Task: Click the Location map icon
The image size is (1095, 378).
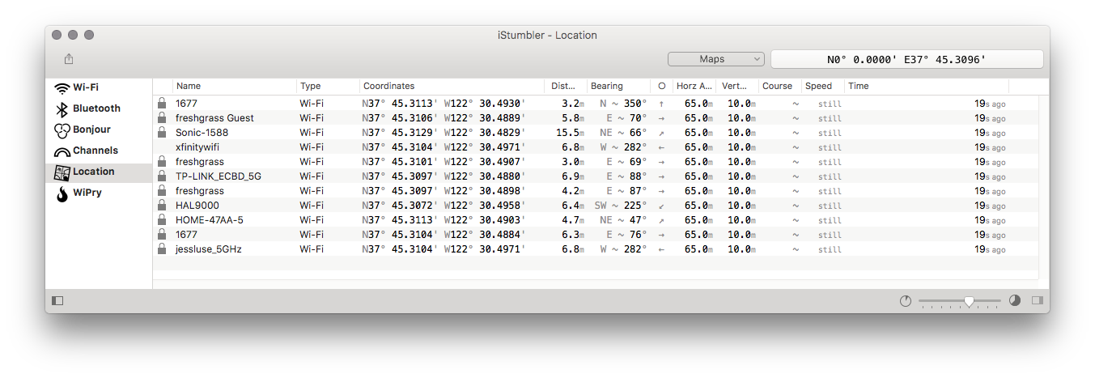Action: [62, 172]
